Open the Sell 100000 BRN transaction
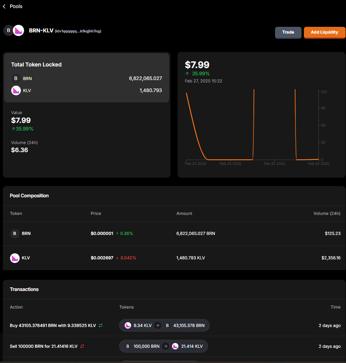Image resolution: width=346 pixels, height=363 pixels. click(x=44, y=346)
